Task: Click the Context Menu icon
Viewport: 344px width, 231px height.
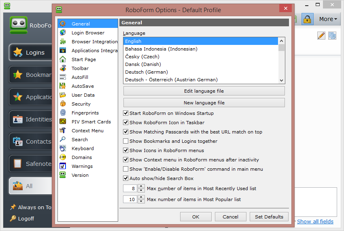Action: tap(63, 131)
